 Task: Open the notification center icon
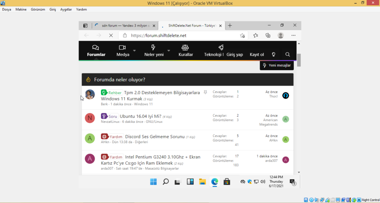pos(293,182)
